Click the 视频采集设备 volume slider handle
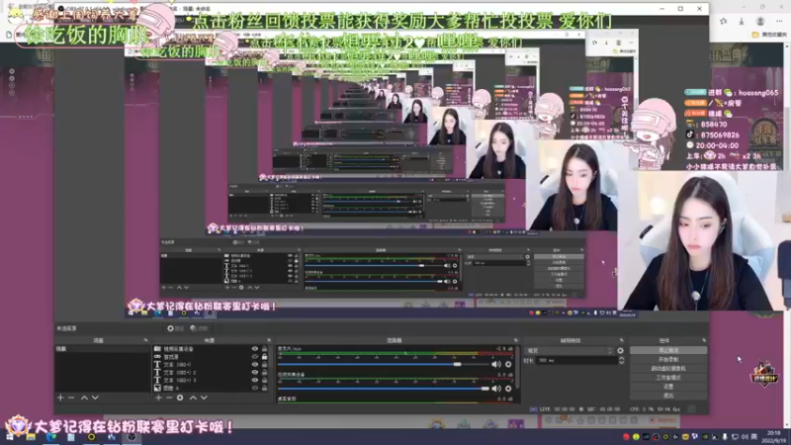Screen dimensions: 791x445 (485, 389)
